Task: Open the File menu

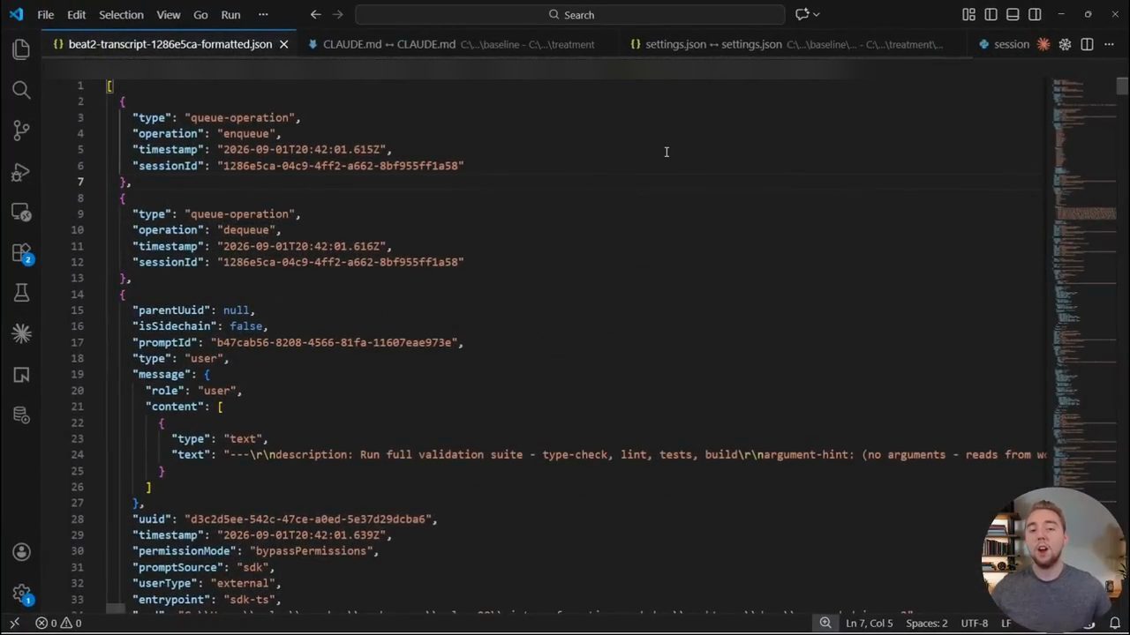Action: coord(46,14)
